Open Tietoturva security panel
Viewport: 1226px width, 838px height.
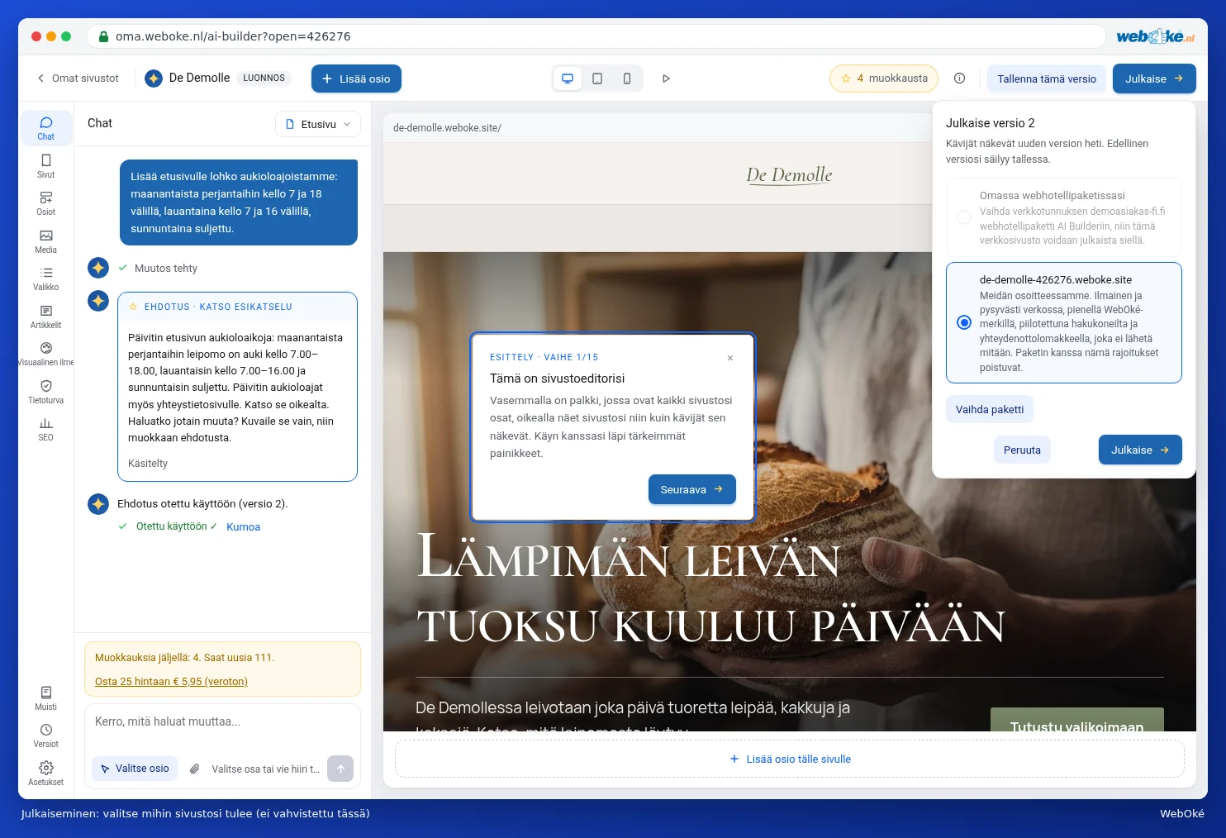(45, 392)
